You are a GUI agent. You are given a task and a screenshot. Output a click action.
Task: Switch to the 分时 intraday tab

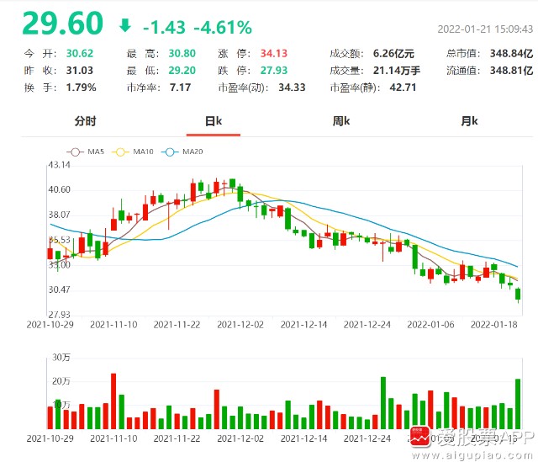pos(85,121)
